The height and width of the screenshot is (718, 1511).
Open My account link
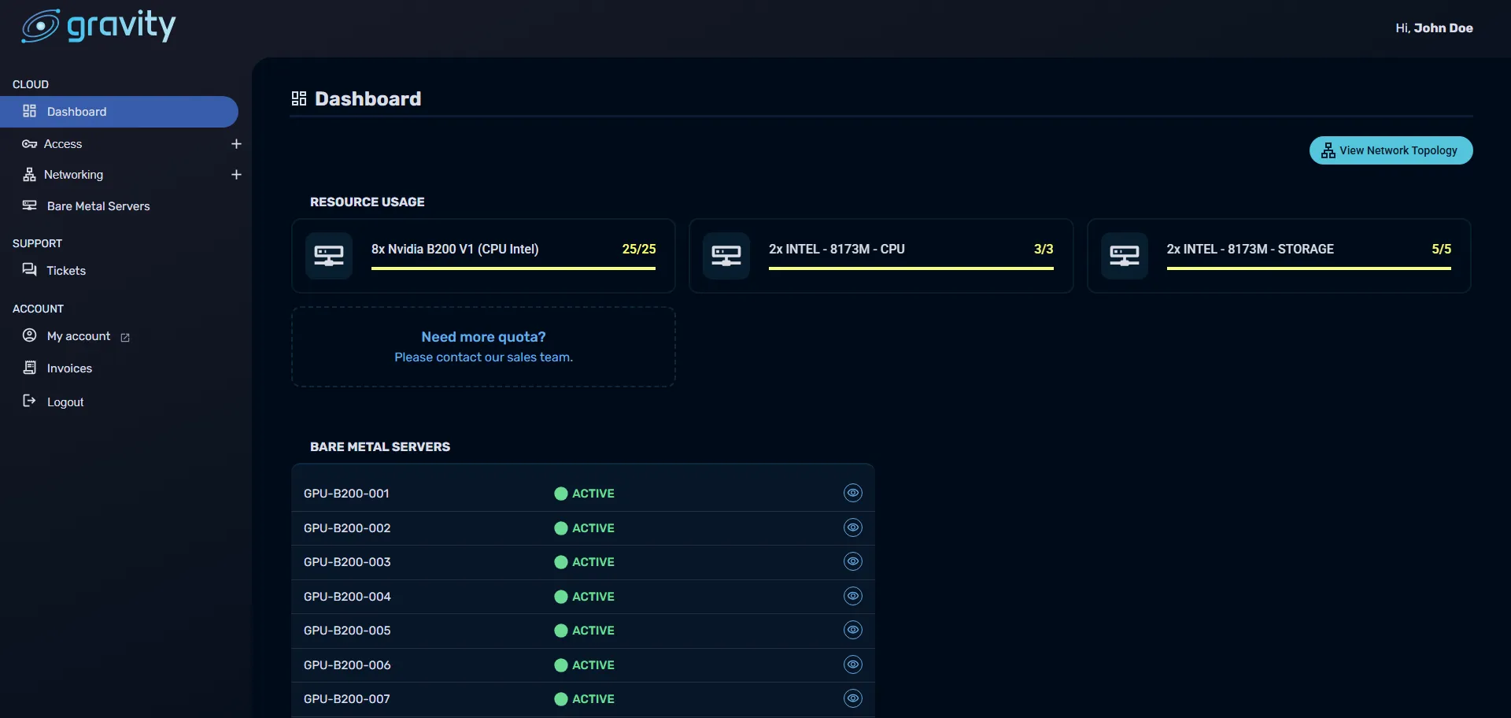click(x=79, y=336)
